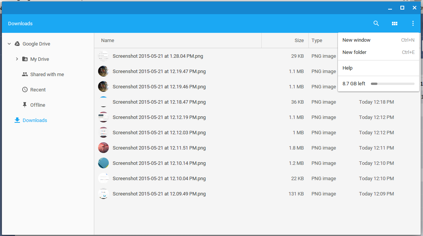
Task: Click thumbnail of Screenshot 12.12.19 PM
Action: click(x=103, y=117)
